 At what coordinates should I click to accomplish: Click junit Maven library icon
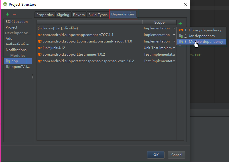pyautogui.click(x=40, y=48)
